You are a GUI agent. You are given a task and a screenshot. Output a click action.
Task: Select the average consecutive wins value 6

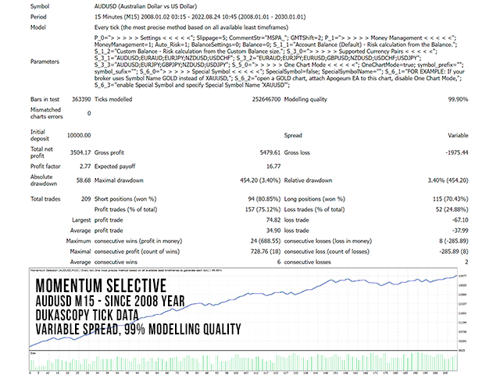tap(279, 262)
